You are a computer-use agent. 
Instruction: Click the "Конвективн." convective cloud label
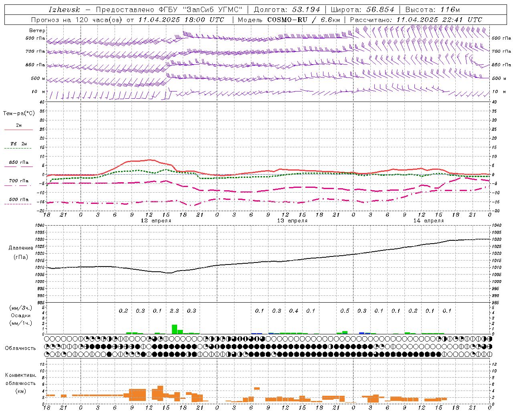pyautogui.click(x=20, y=376)
